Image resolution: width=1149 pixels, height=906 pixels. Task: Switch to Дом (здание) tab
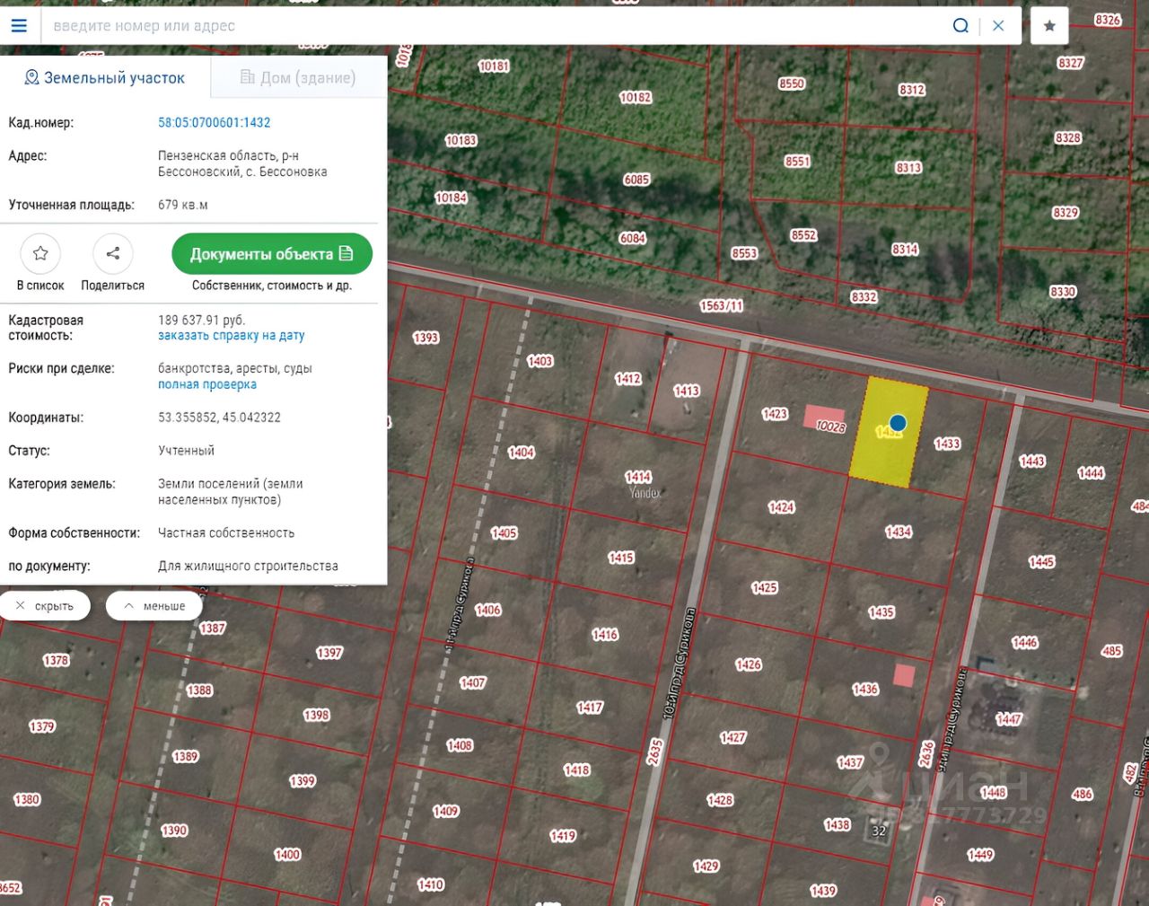pos(298,78)
